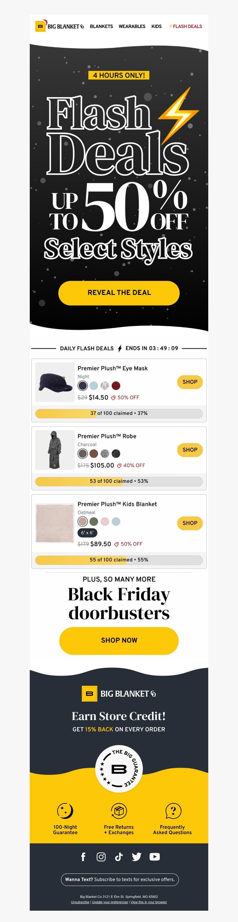Select the red Eye Mask color swatch

tap(116, 385)
